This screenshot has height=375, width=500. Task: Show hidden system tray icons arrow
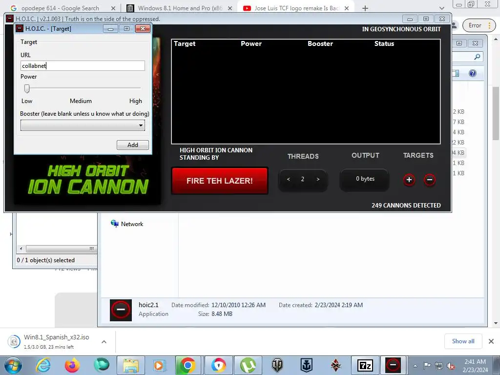[415, 366]
